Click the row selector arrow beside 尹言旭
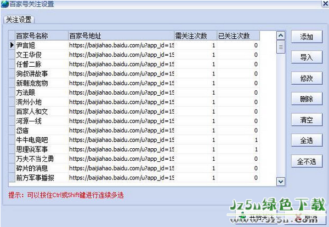This screenshot has height=227, width=329. 12,45
